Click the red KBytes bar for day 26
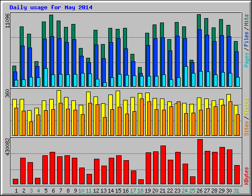 pyautogui.click(x=200, y=162)
